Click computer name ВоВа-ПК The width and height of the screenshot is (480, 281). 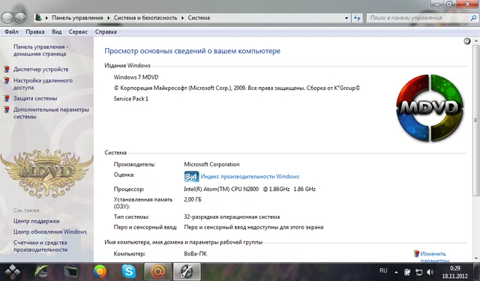click(x=195, y=254)
